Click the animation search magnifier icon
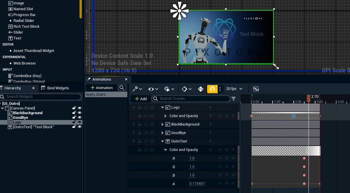Screen dimensions: 350x193 tap(122, 88)
